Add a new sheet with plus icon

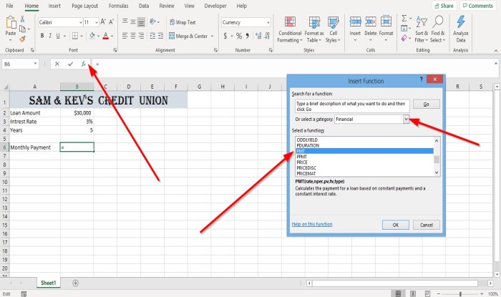click(75, 283)
